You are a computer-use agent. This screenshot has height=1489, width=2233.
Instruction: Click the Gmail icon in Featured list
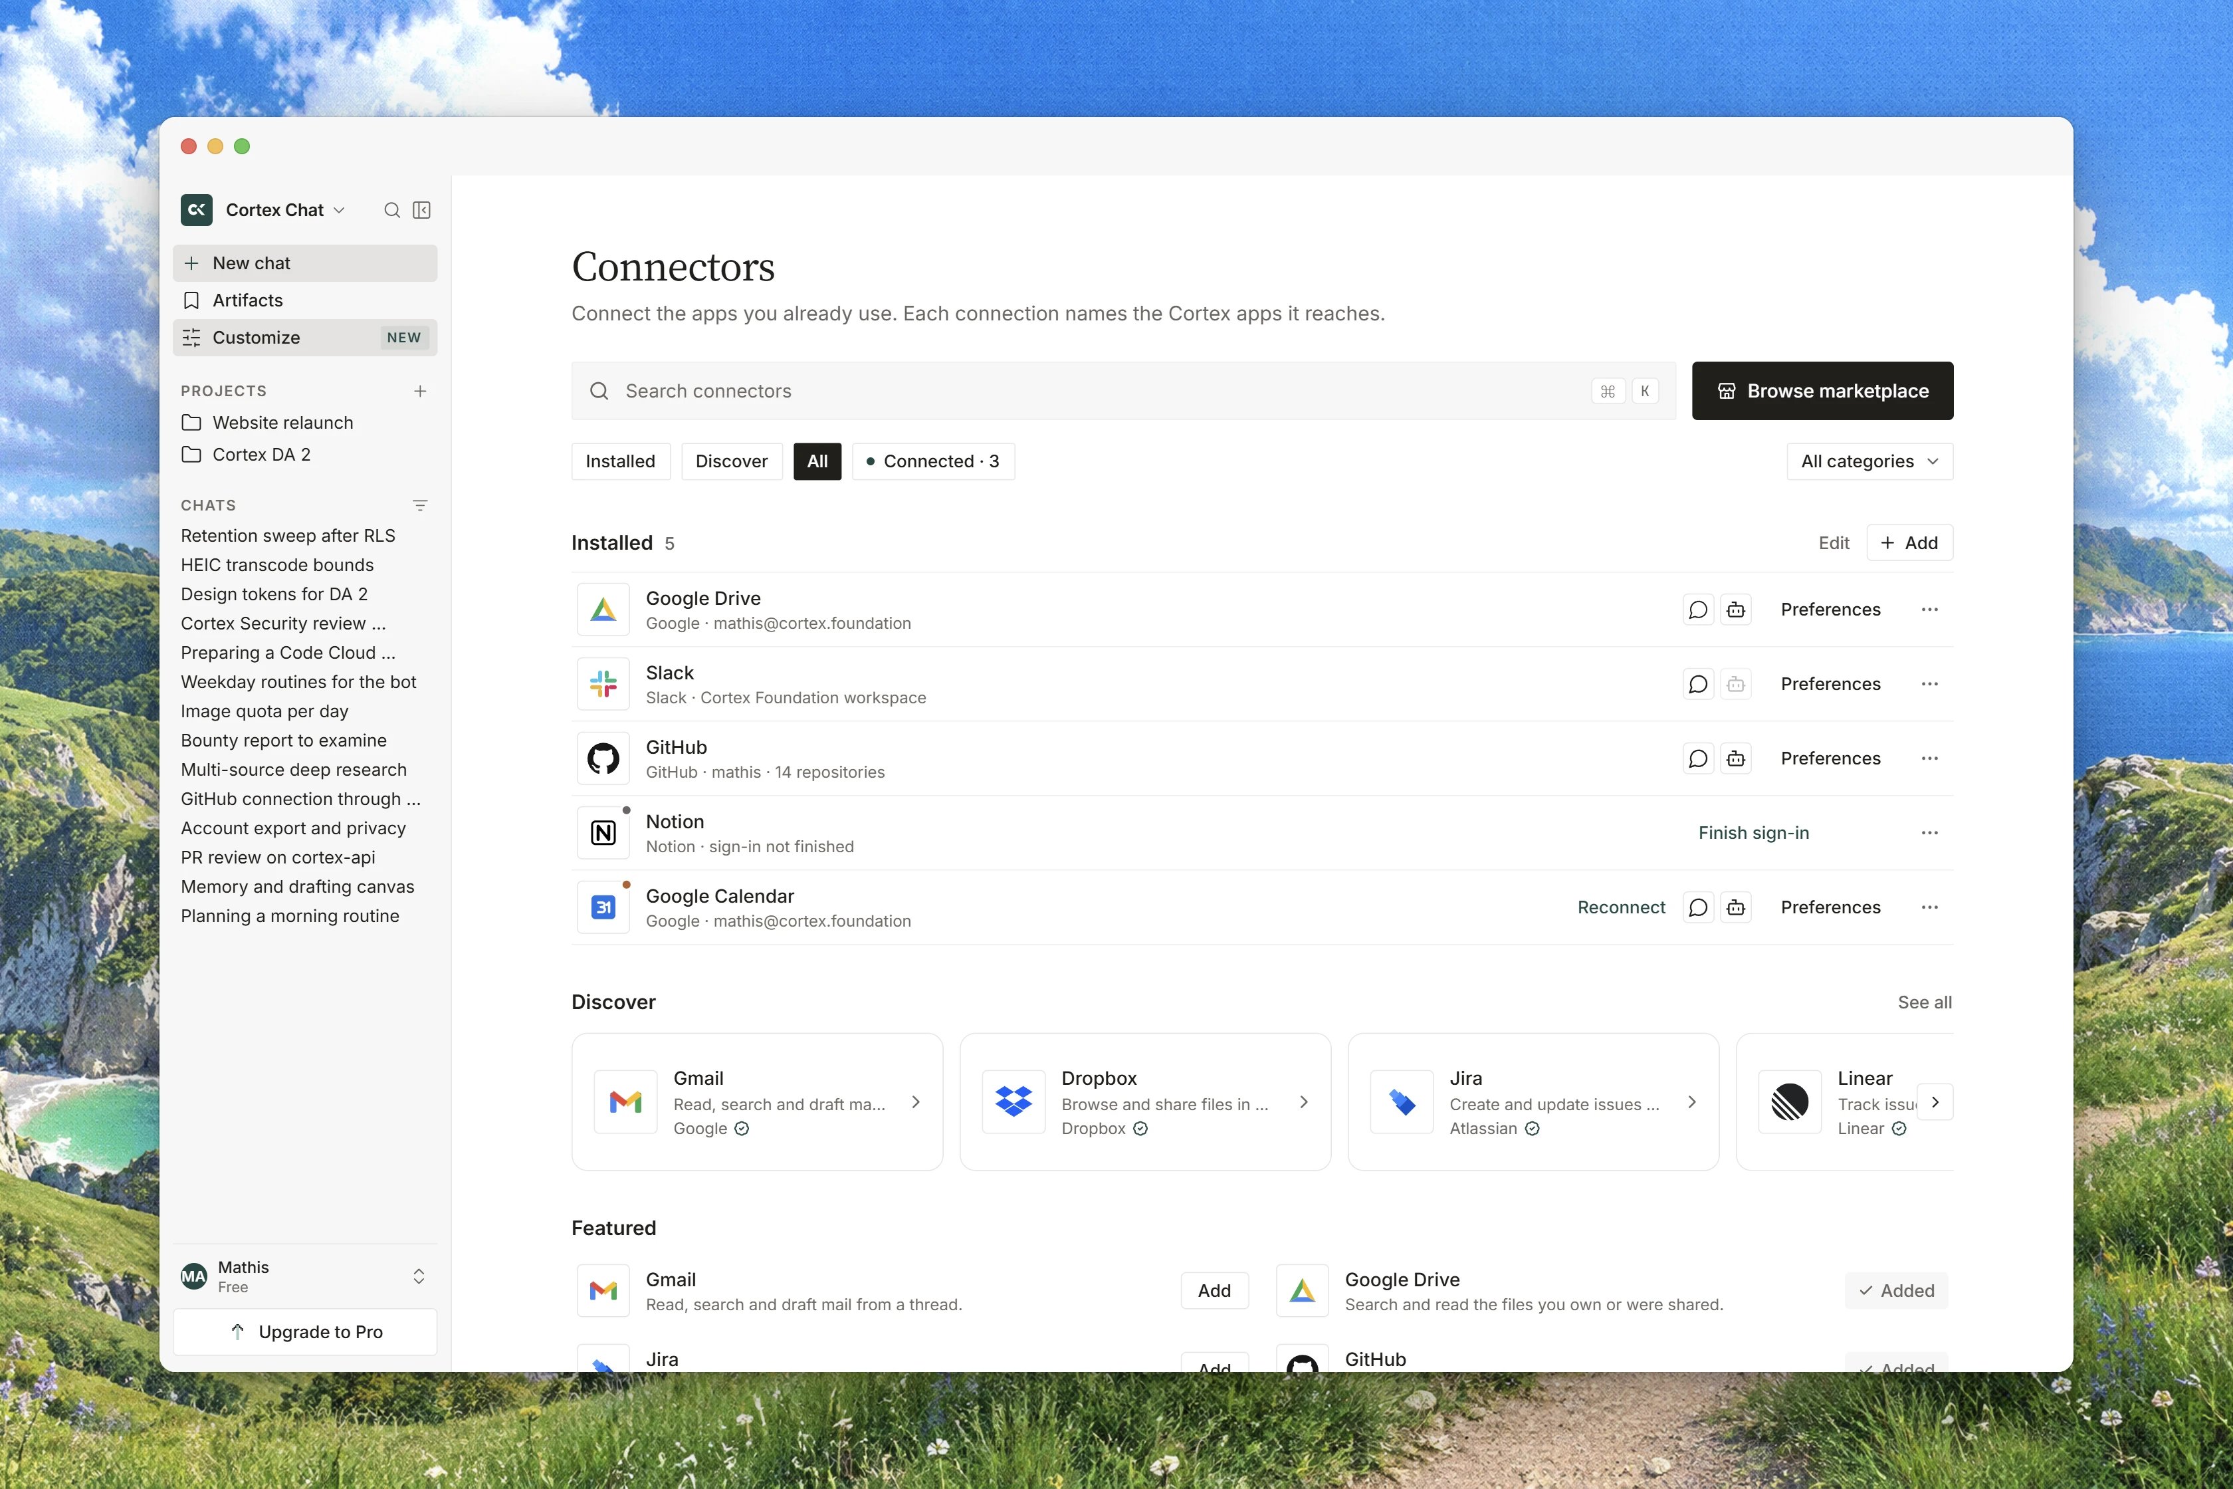point(603,1290)
